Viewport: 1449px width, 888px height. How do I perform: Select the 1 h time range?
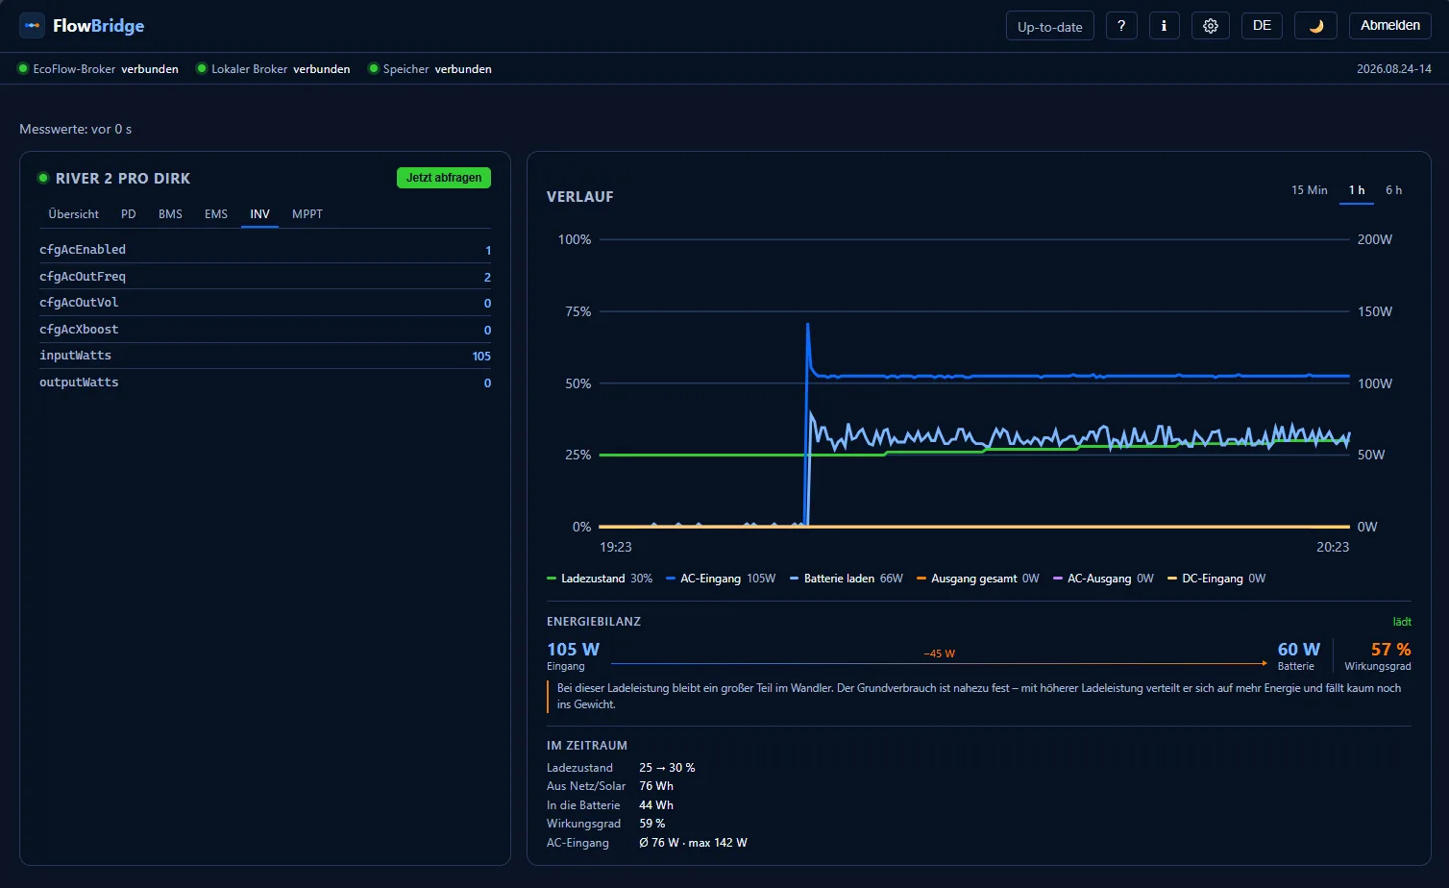(x=1357, y=190)
